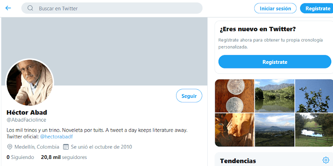Click the large Regístrate sidebar button
The width and height of the screenshot is (333, 166).
click(275, 62)
